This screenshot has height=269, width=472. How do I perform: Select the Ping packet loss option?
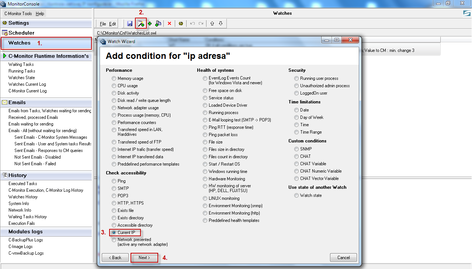coord(205,135)
